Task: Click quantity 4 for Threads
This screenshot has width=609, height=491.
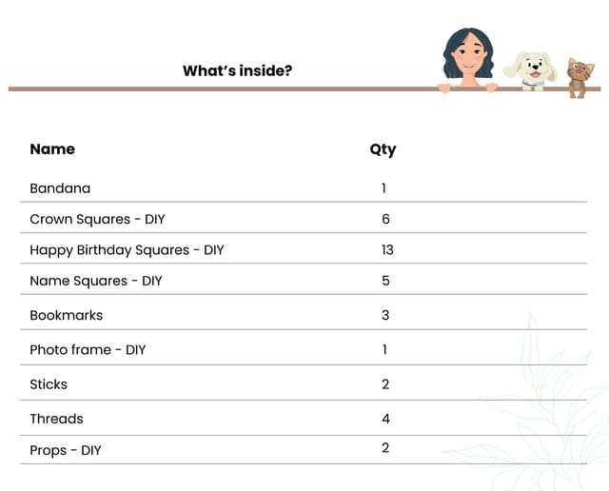Action: pos(385,419)
